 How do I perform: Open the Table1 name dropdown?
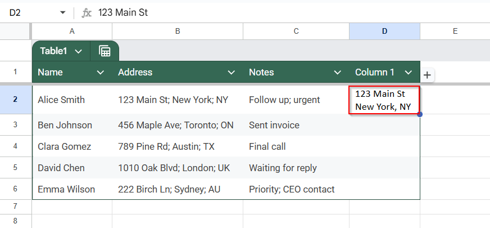tap(79, 51)
